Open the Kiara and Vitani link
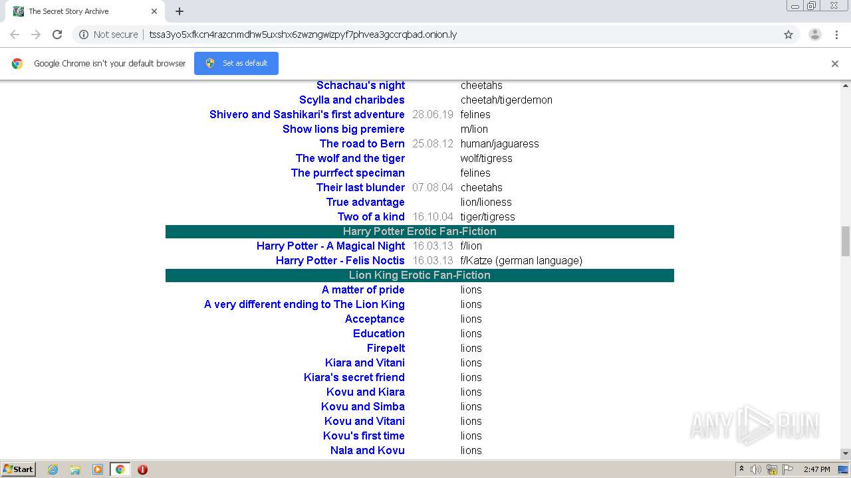This screenshot has height=478, width=851. click(x=365, y=362)
